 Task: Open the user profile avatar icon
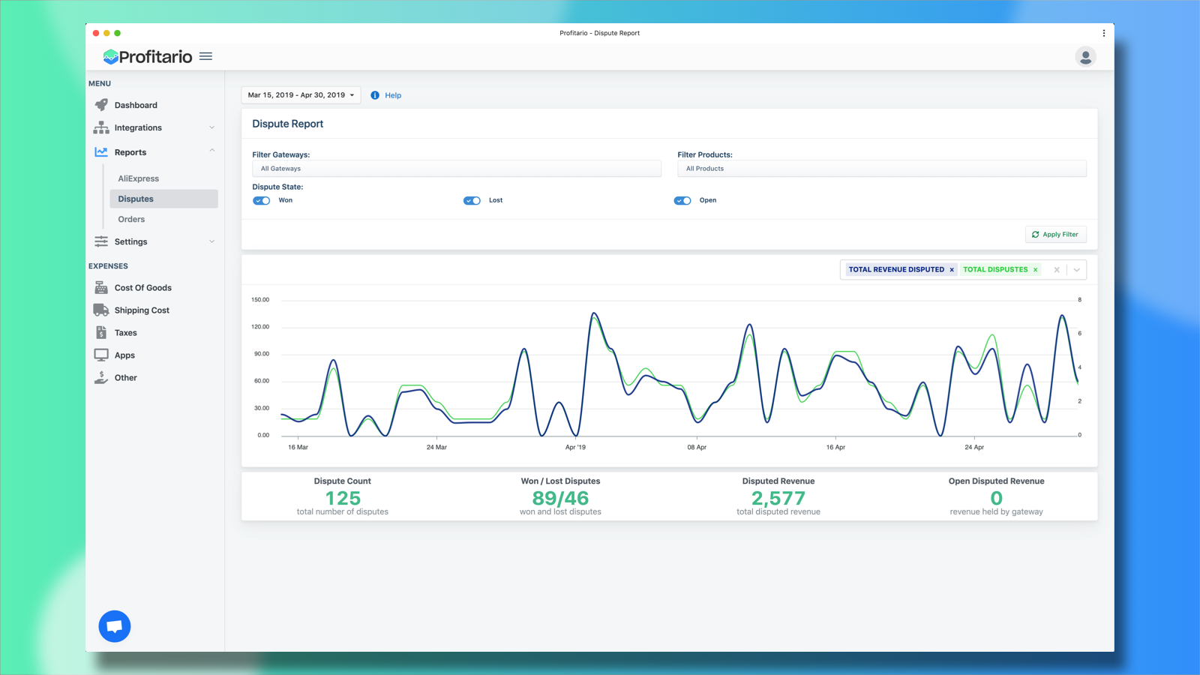click(x=1084, y=57)
